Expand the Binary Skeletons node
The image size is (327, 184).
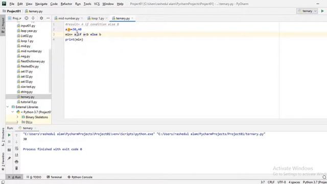pyautogui.click(x=17, y=117)
